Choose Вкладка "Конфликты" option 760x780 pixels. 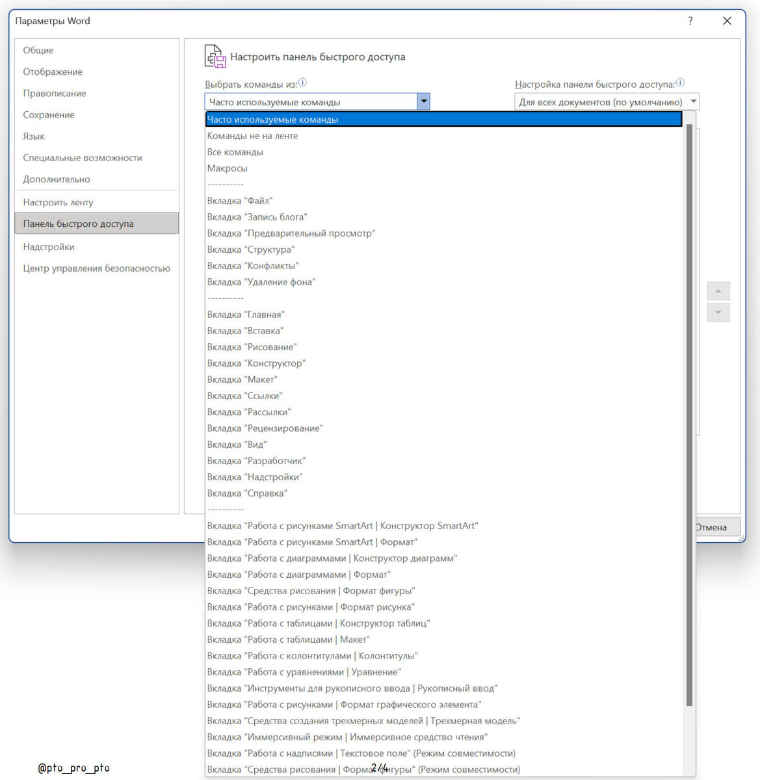point(445,266)
